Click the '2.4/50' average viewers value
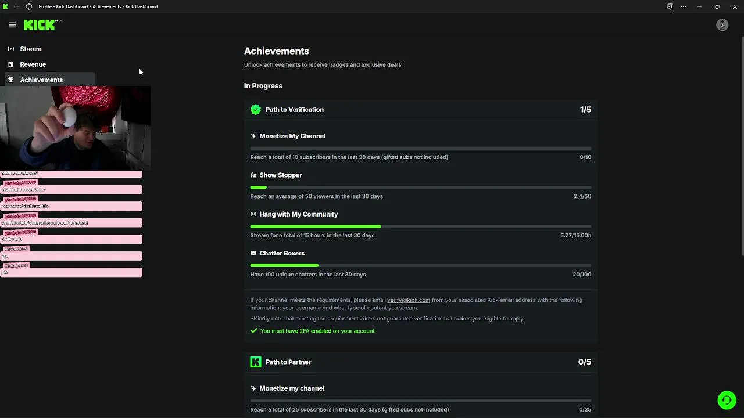The height and width of the screenshot is (418, 744). coord(582,196)
